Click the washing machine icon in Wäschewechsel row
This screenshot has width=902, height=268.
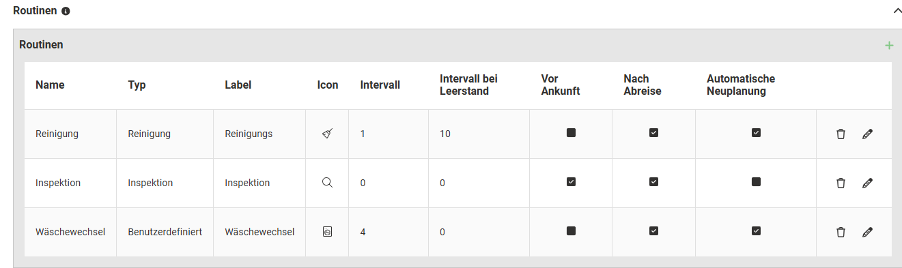pos(327,232)
